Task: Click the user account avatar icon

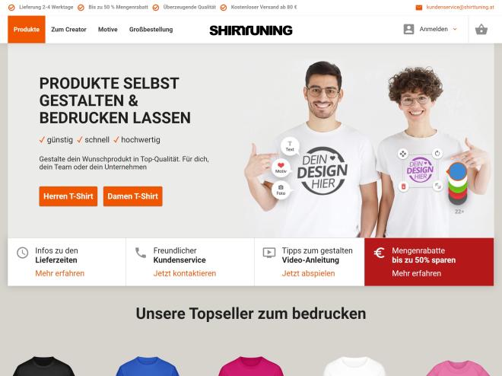Action: [x=408, y=29]
